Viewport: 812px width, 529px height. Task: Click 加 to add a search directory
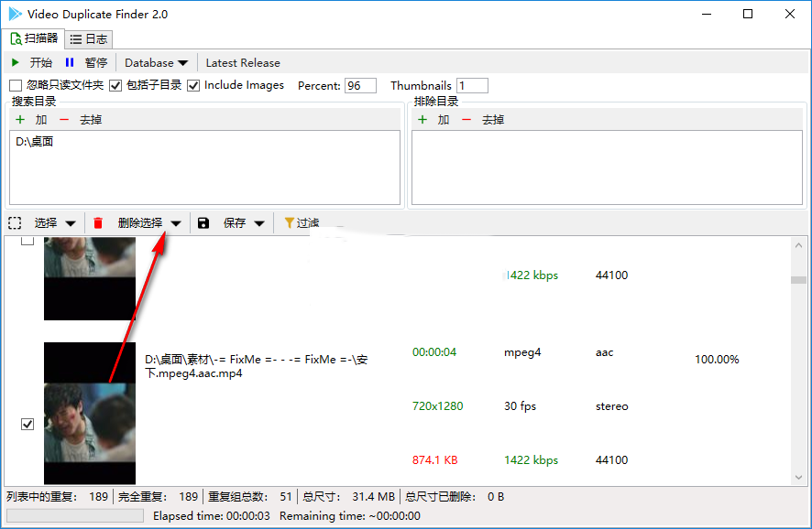tap(41, 120)
